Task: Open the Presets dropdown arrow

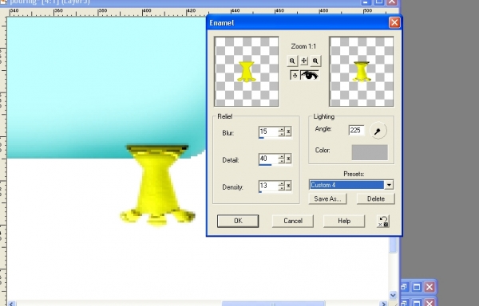Action: (389, 185)
